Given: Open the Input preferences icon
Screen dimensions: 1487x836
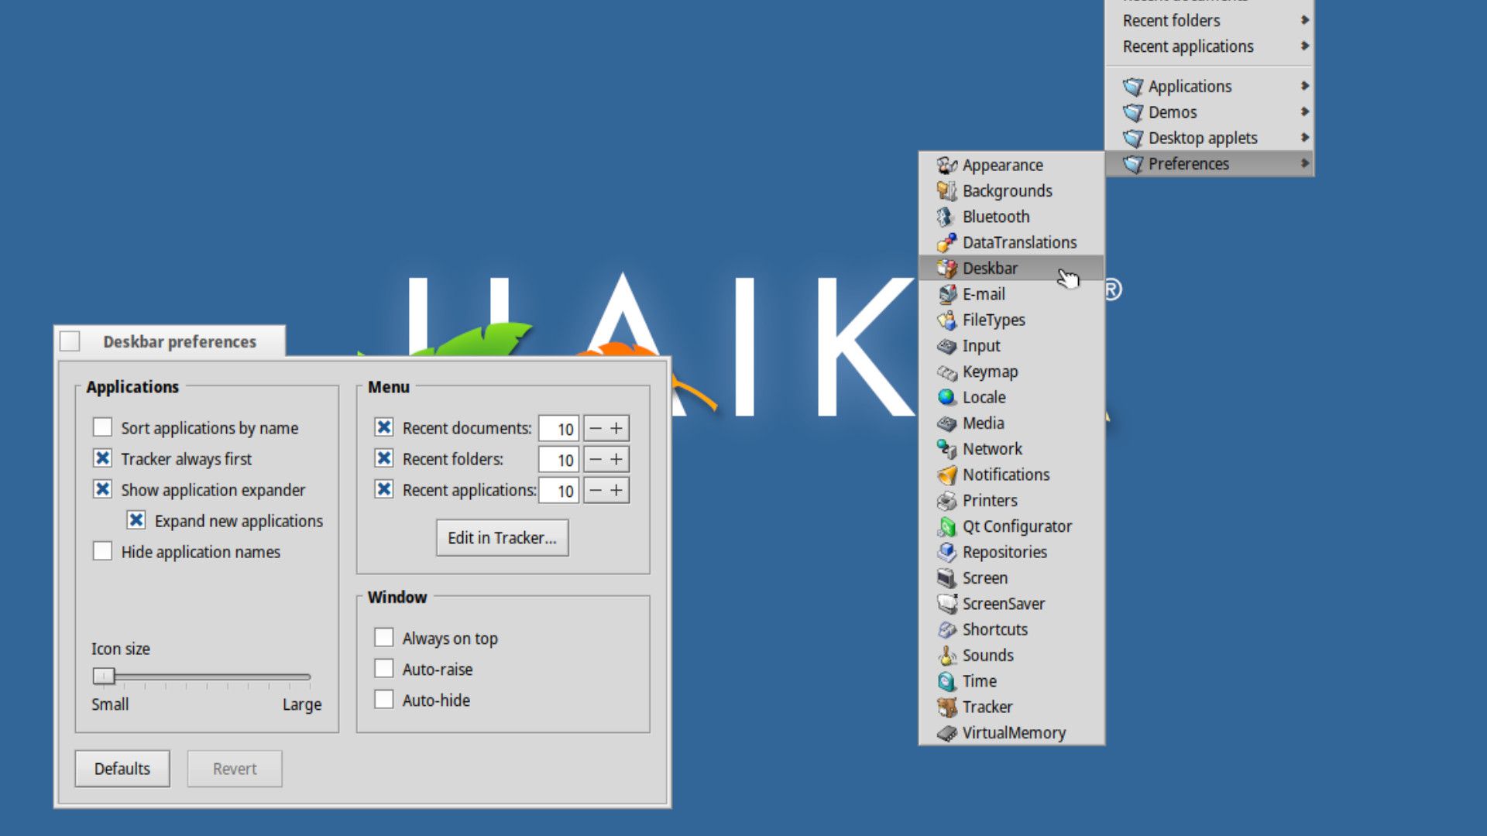Looking at the screenshot, I should click(946, 345).
